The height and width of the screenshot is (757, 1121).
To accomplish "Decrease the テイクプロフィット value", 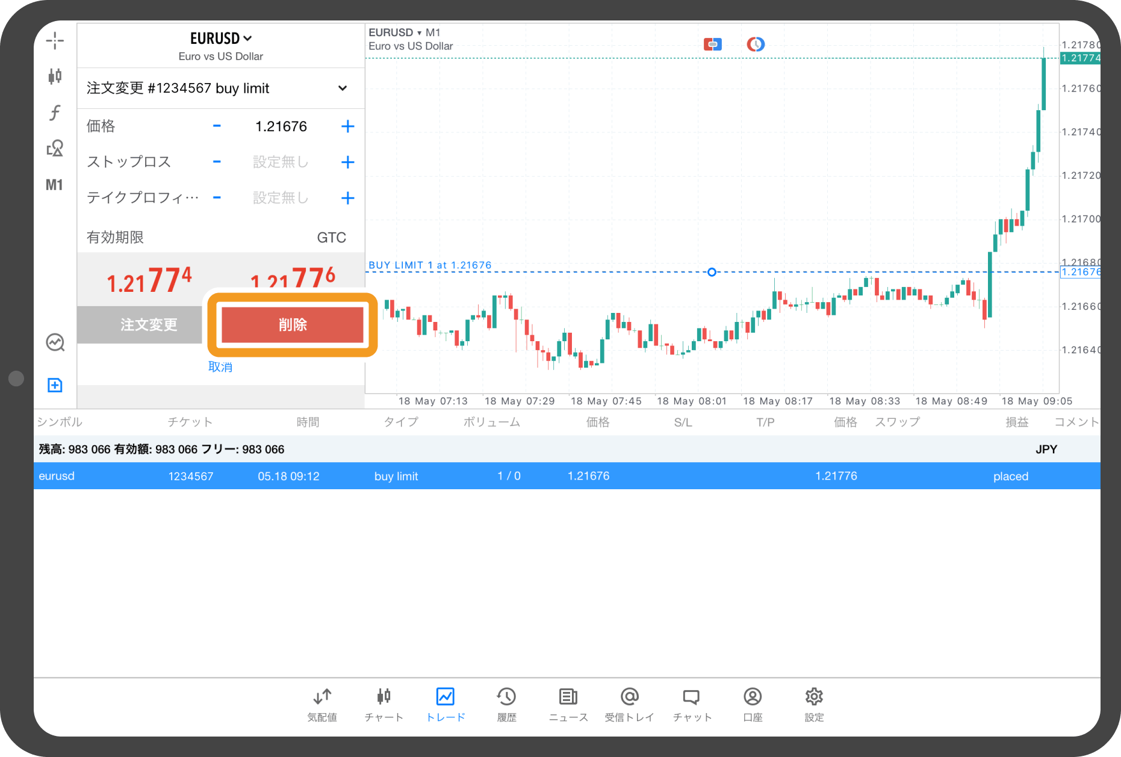I will tap(217, 197).
